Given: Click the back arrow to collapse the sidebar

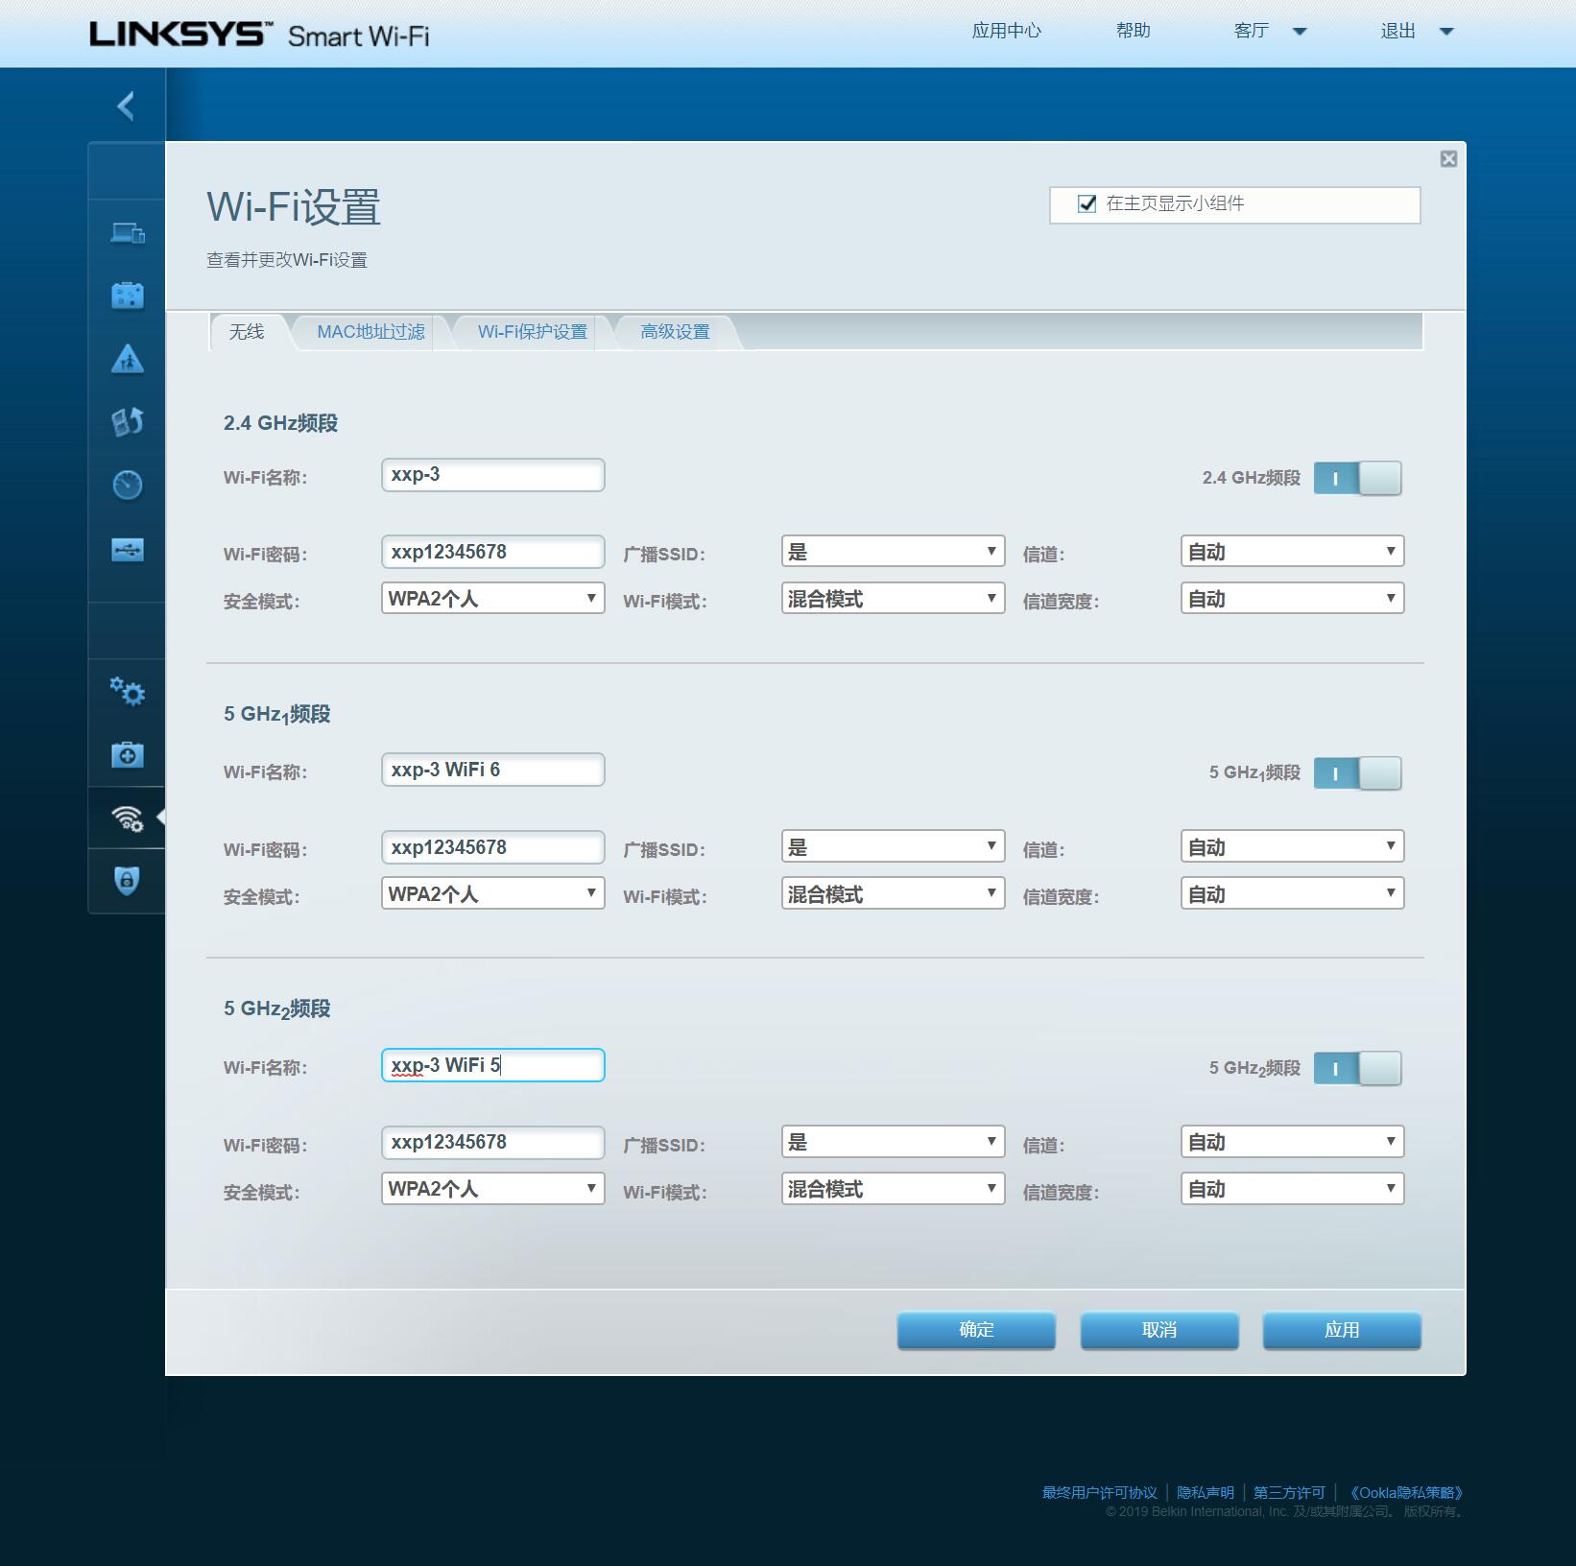Looking at the screenshot, I should pyautogui.click(x=126, y=106).
